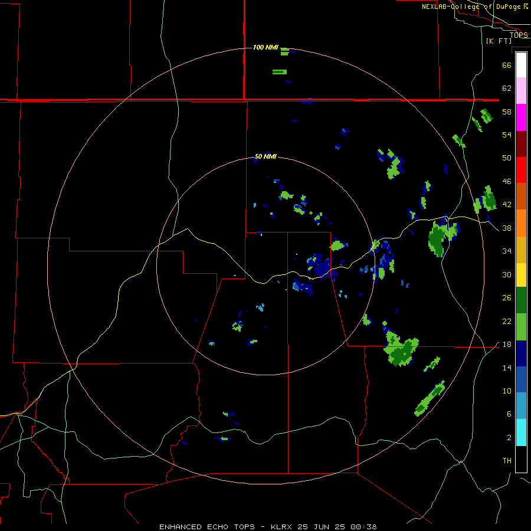
Task: Click the black TH legend swatch
Action: point(521,459)
